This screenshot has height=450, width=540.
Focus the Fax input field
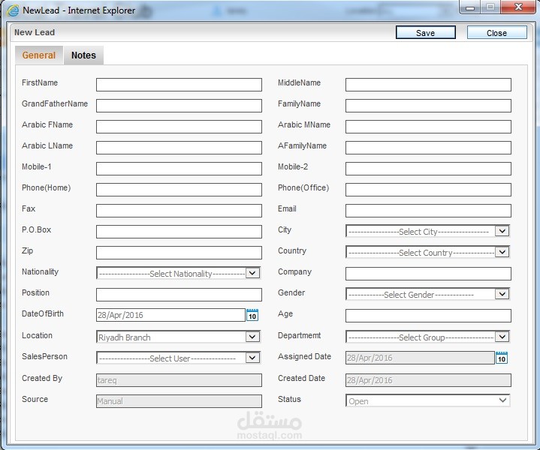179,211
